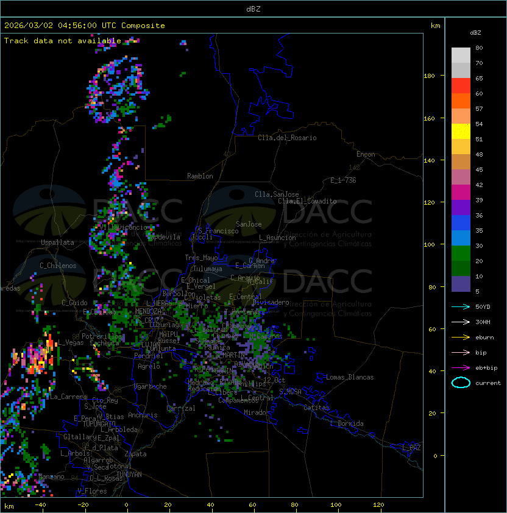
Task: Click the cyan 50YD arrow in legend
Action: (461, 306)
